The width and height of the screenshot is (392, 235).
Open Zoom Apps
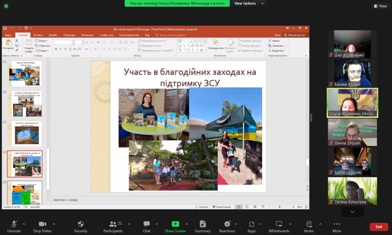[251, 227]
